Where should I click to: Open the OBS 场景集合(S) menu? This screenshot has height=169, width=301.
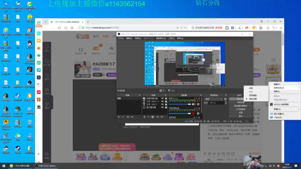[161, 38]
